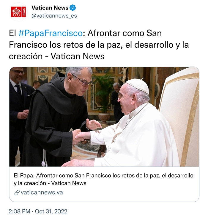Click the Oct 31, 2022 date
Screen dimensions: 208x218
coord(51,211)
